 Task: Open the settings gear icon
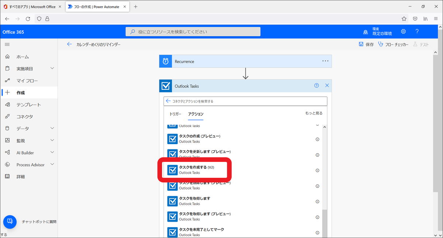(403, 31)
